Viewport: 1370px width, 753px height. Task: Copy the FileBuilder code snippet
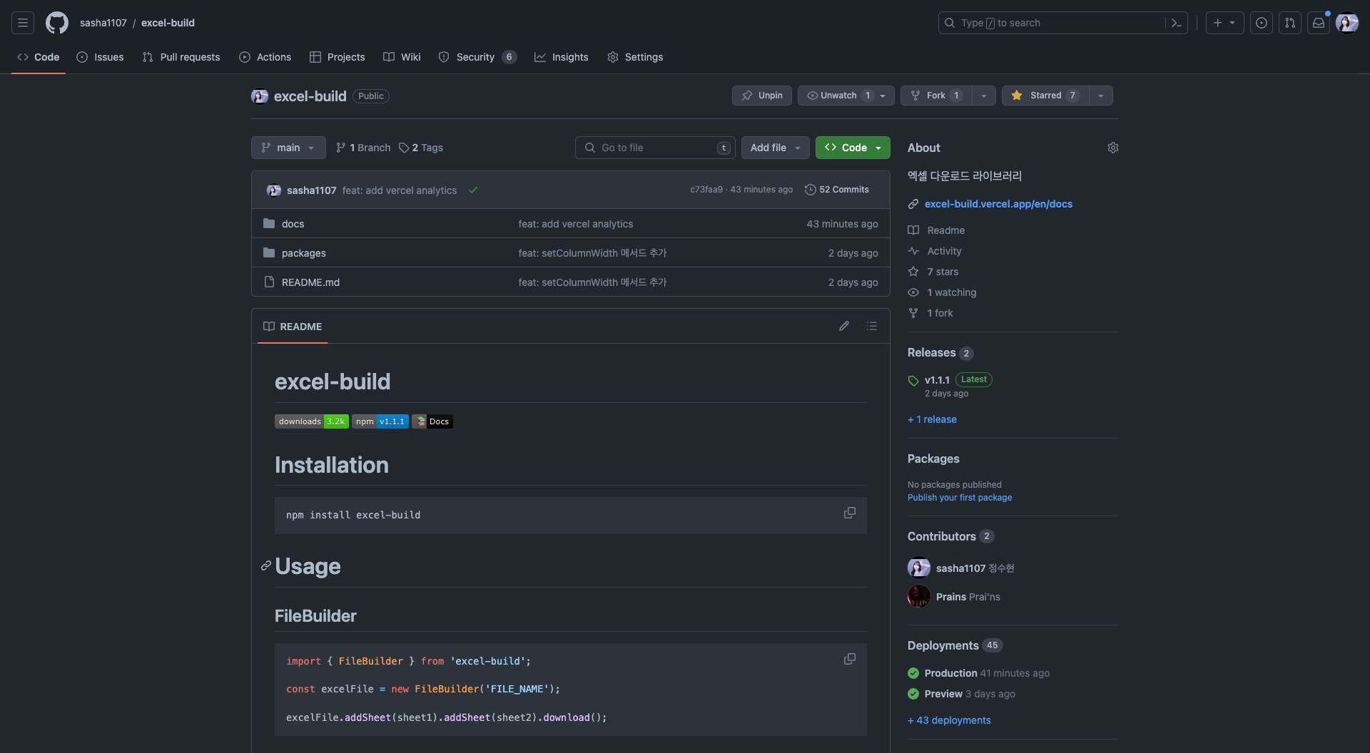[x=850, y=659]
